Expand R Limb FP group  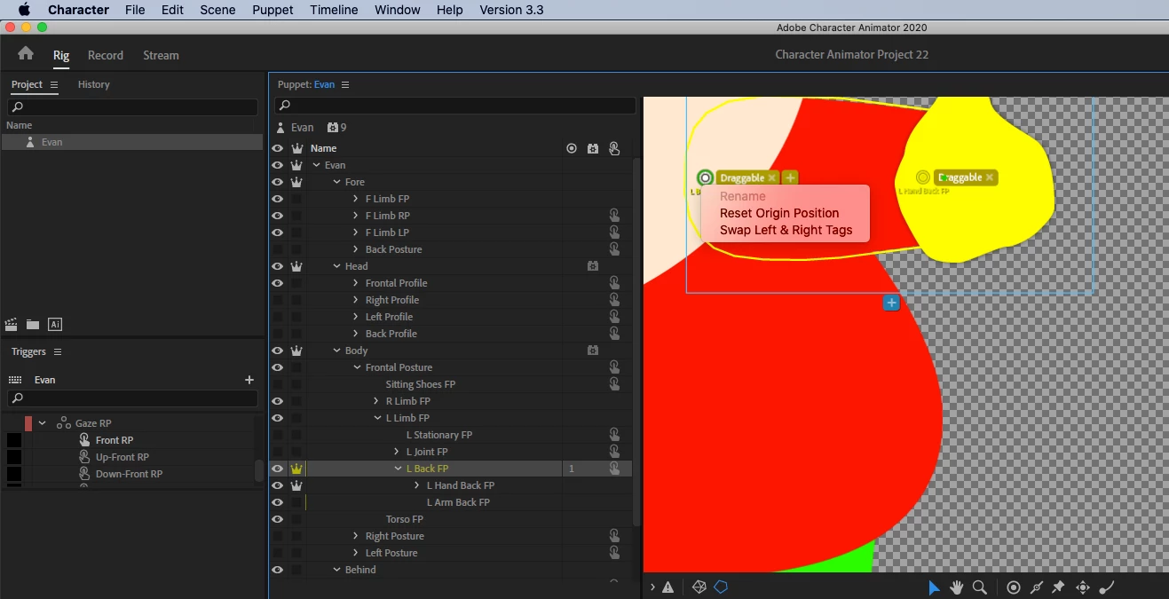(x=376, y=401)
